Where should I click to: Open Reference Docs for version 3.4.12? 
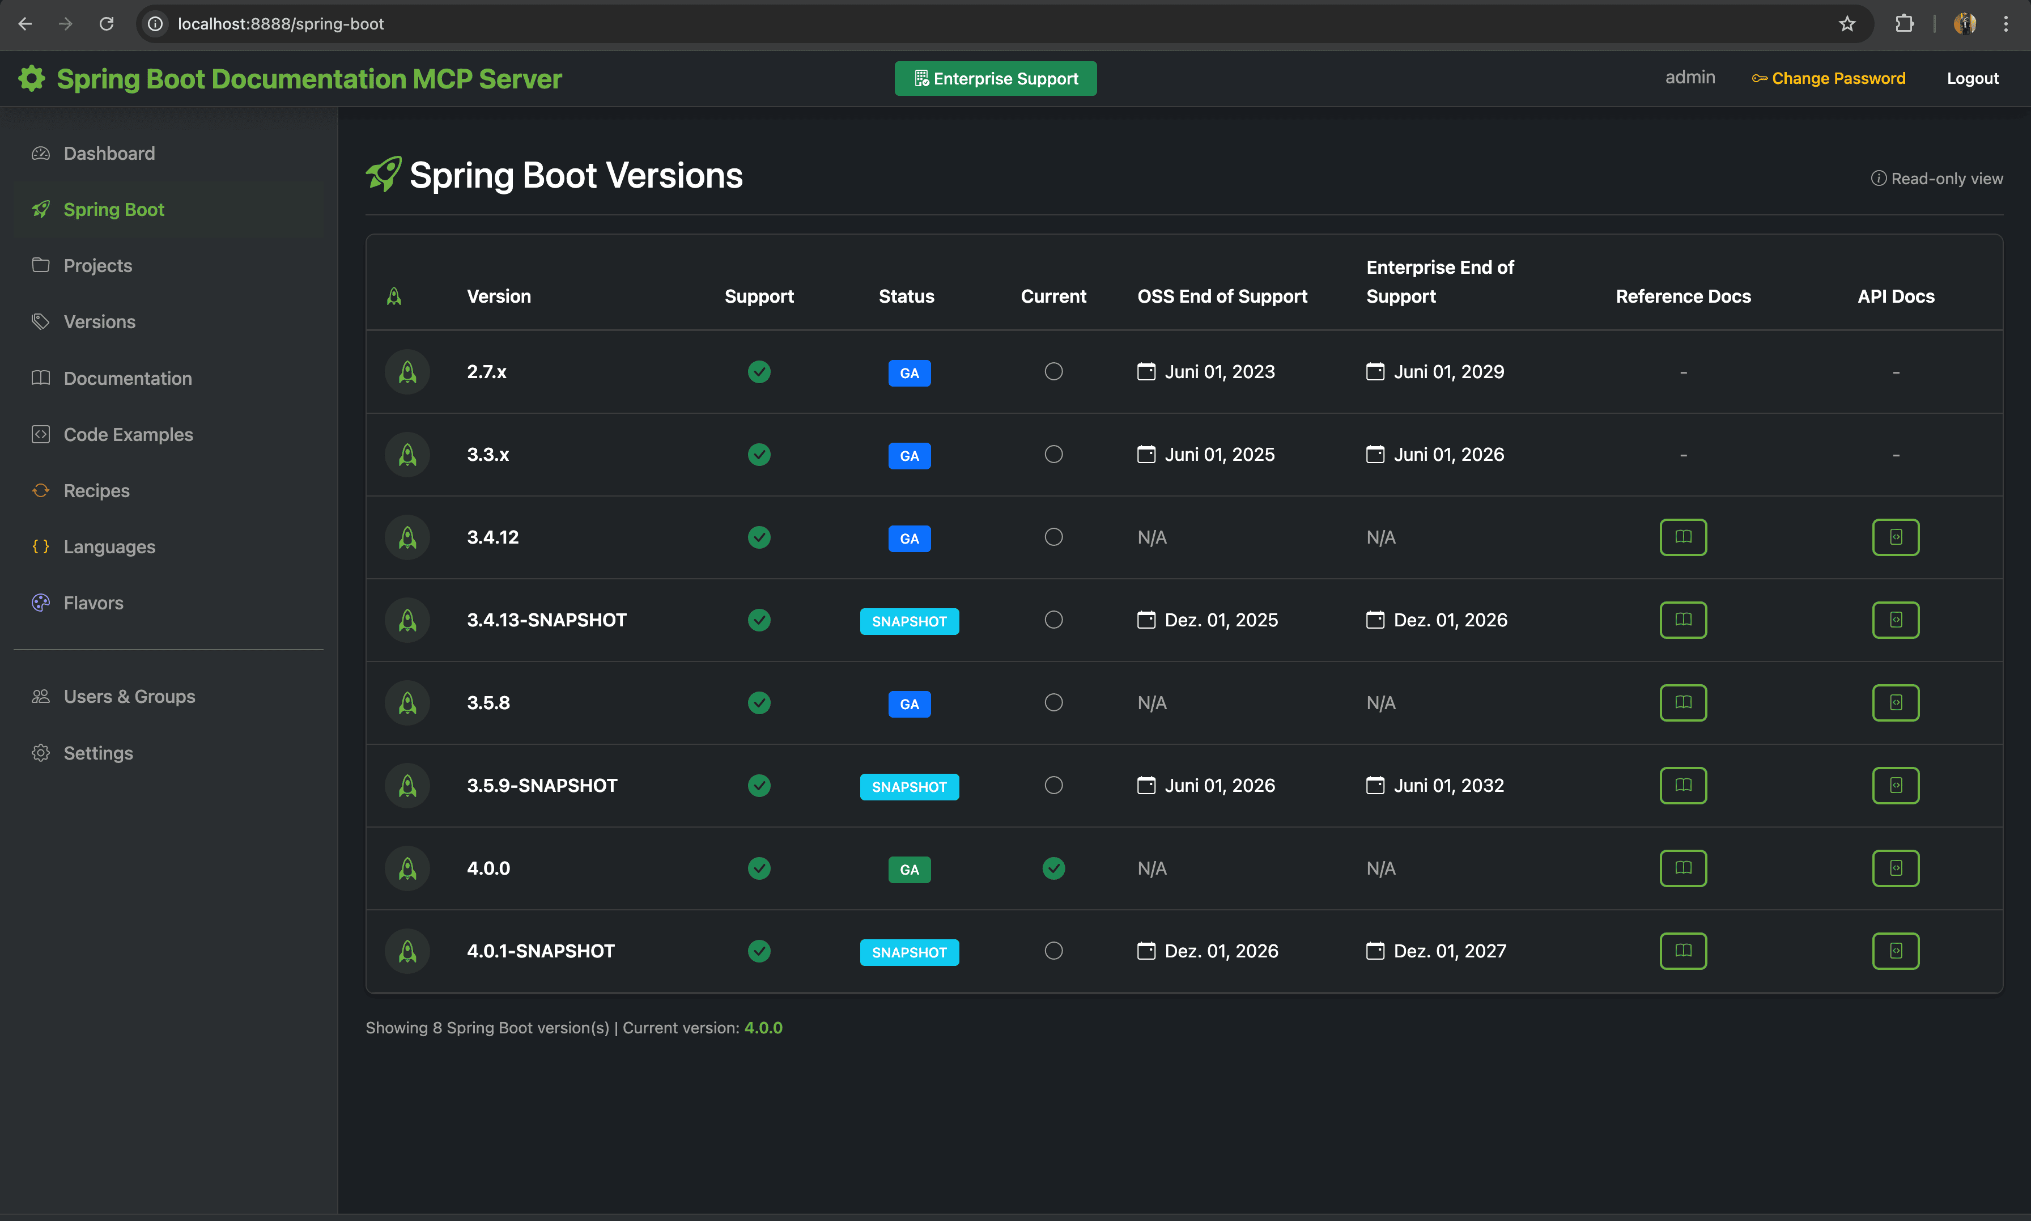point(1682,536)
